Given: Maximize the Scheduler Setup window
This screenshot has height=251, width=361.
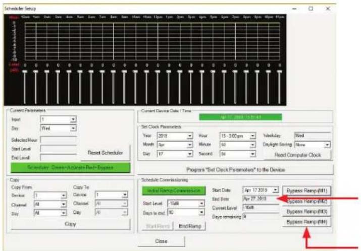Looking at the screenshot, I should [311, 9].
